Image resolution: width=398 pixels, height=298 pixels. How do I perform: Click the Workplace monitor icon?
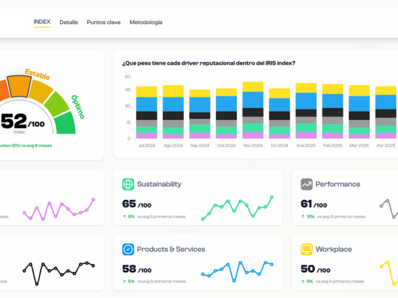click(307, 250)
